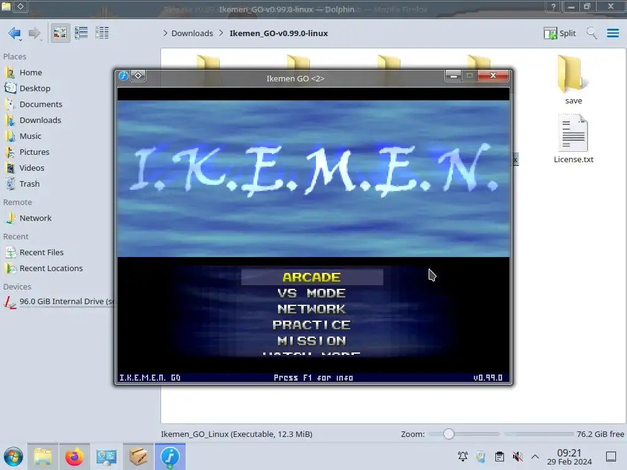Switch Dolphin to Compact view mode
Image resolution: width=627 pixels, height=470 pixels.
[81, 33]
